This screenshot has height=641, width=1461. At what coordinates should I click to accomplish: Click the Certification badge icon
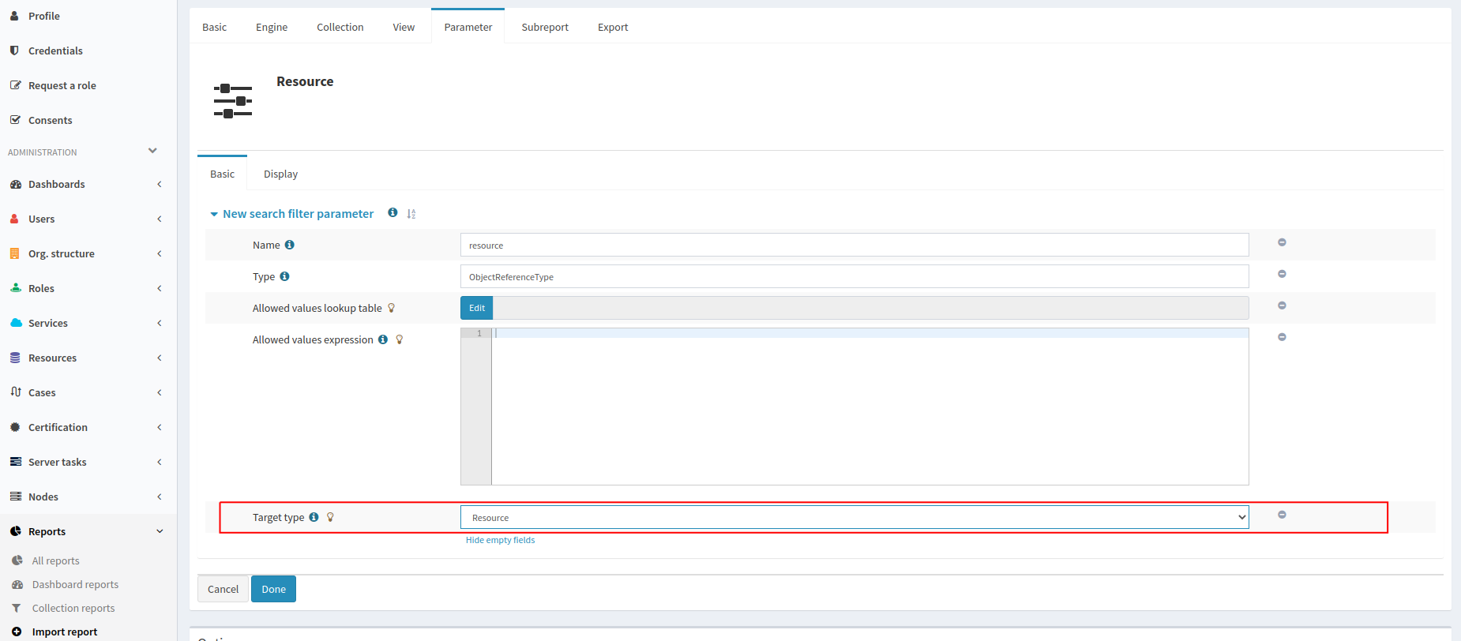pos(15,427)
